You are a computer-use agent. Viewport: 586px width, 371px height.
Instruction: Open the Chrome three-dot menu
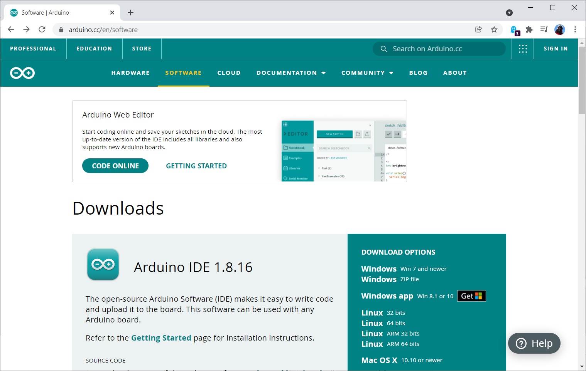coord(575,30)
